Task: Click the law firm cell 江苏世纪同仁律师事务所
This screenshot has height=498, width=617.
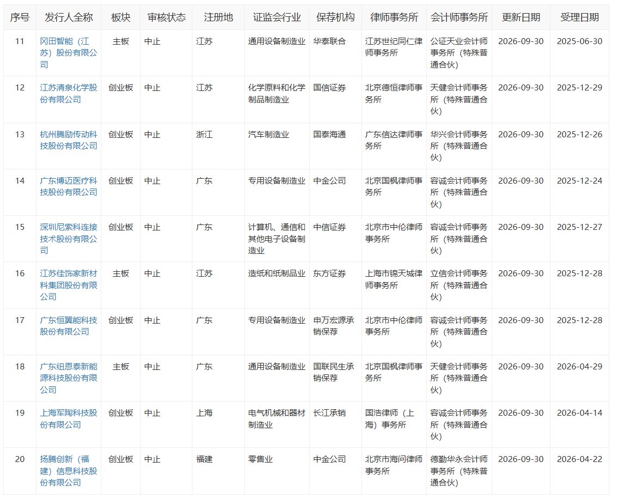Action: point(394,47)
